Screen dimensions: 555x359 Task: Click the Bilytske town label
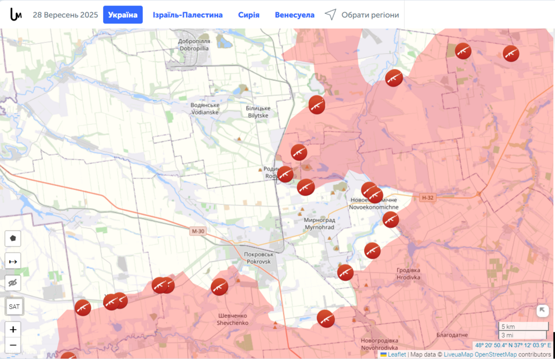click(258, 112)
